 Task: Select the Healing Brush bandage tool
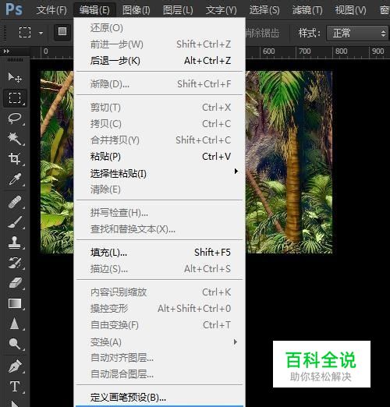click(15, 202)
